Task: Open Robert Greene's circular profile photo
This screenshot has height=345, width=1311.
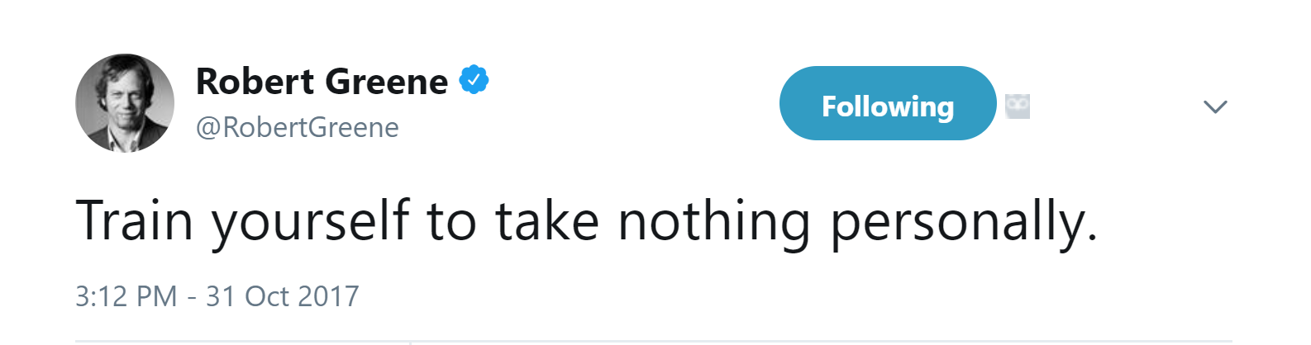Action: 125,103
